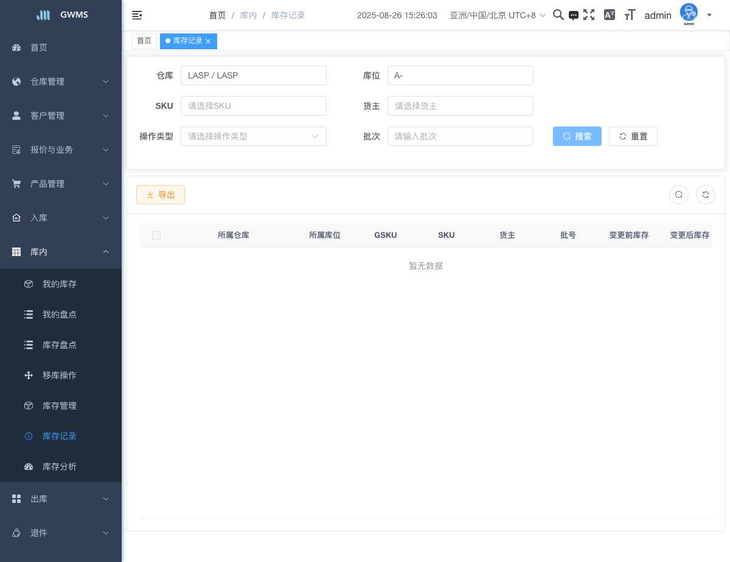Click the circular refresh icon above table

coord(705,195)
